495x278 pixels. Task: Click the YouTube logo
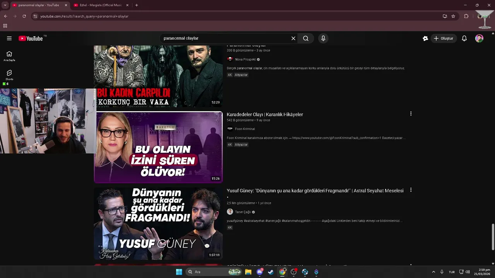point(31,38)
